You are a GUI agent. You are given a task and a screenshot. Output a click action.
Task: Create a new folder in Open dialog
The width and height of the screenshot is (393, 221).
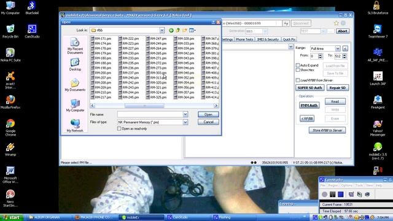[x=185, y=30]
